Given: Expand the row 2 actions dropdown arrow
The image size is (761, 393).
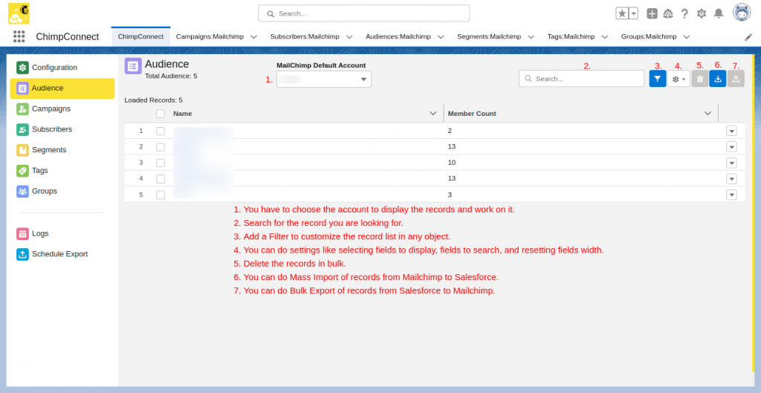Looking at the screenshot, I should pos(731,146).
